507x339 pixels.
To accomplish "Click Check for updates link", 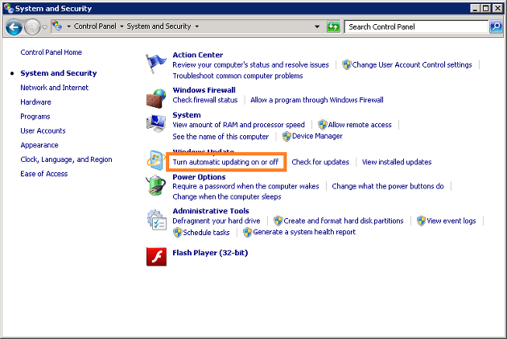I will (320, 162).
